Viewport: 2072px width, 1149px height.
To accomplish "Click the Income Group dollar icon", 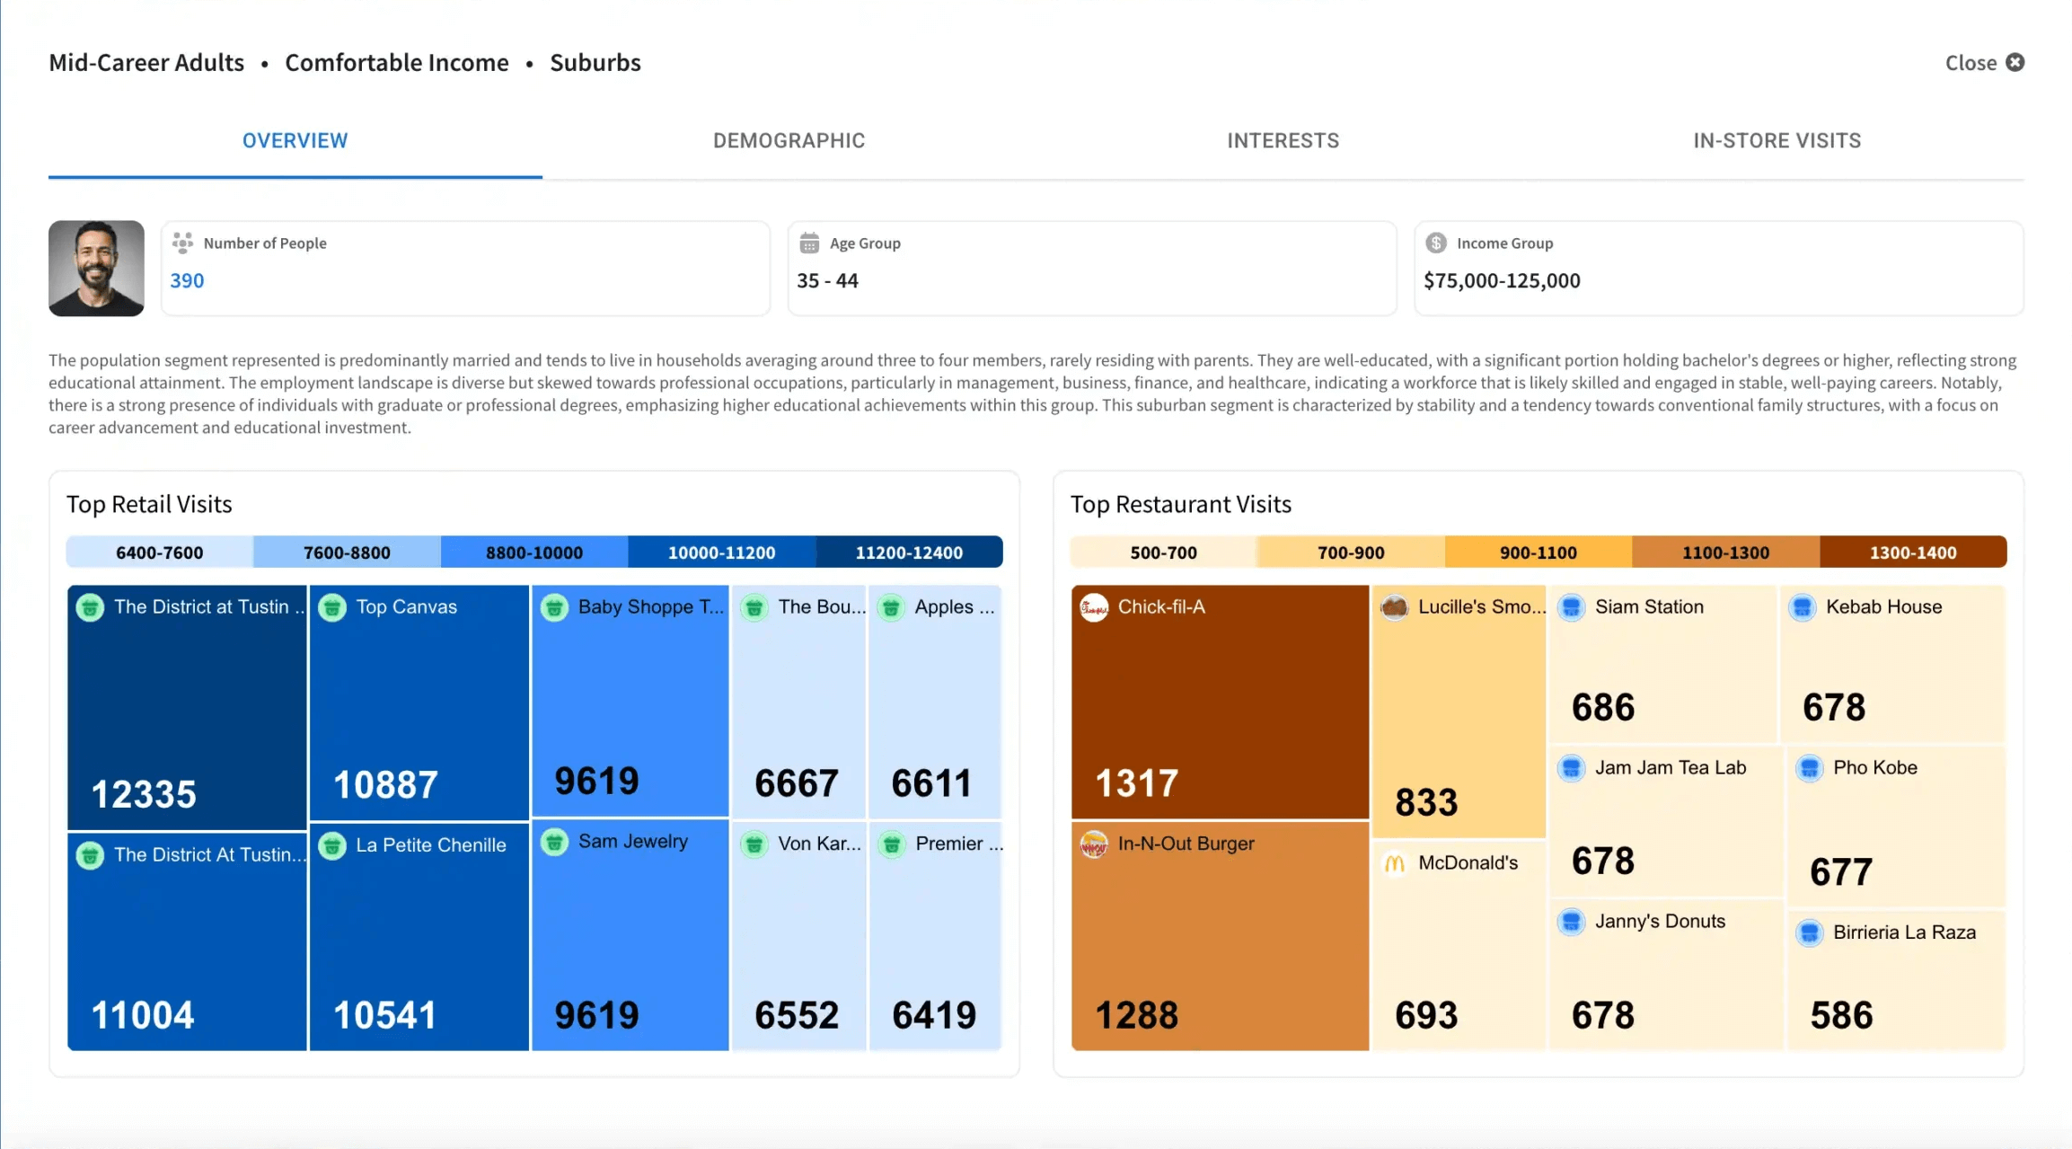I will click(x=1436, y=243).
